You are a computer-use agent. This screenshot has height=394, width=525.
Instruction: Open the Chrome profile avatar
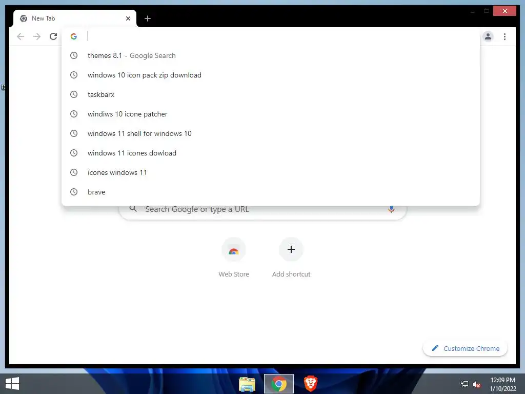(x=488, y=36)
